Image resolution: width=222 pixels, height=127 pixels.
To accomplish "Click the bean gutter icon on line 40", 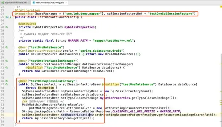I will (x=7, y=61).
